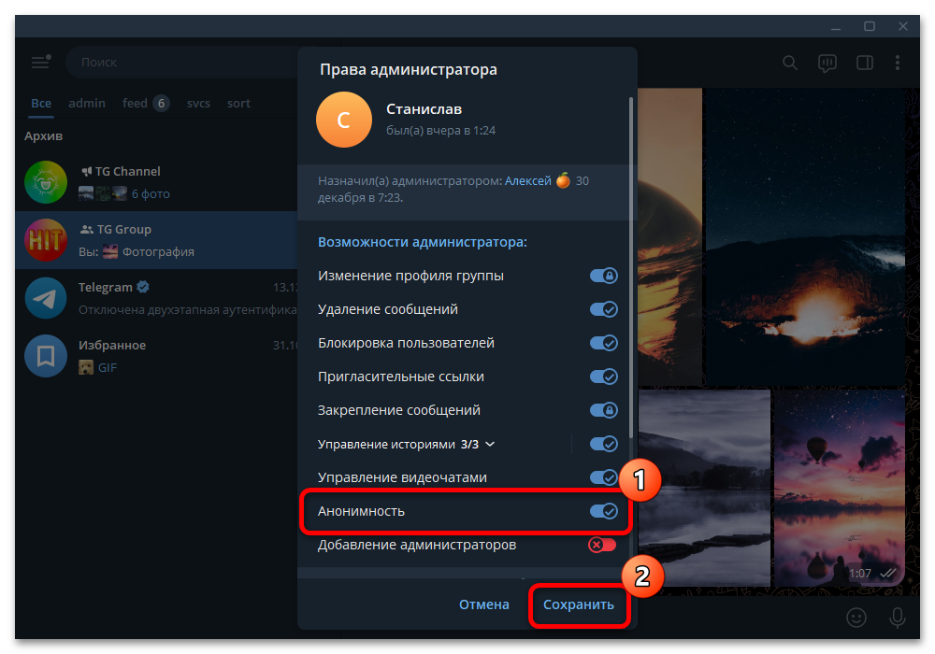Open the three-dot more options menu
Screen dimensions: 935x654
(x=898, y=63)
